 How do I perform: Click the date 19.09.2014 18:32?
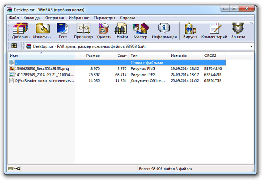(x=184, y=68)
